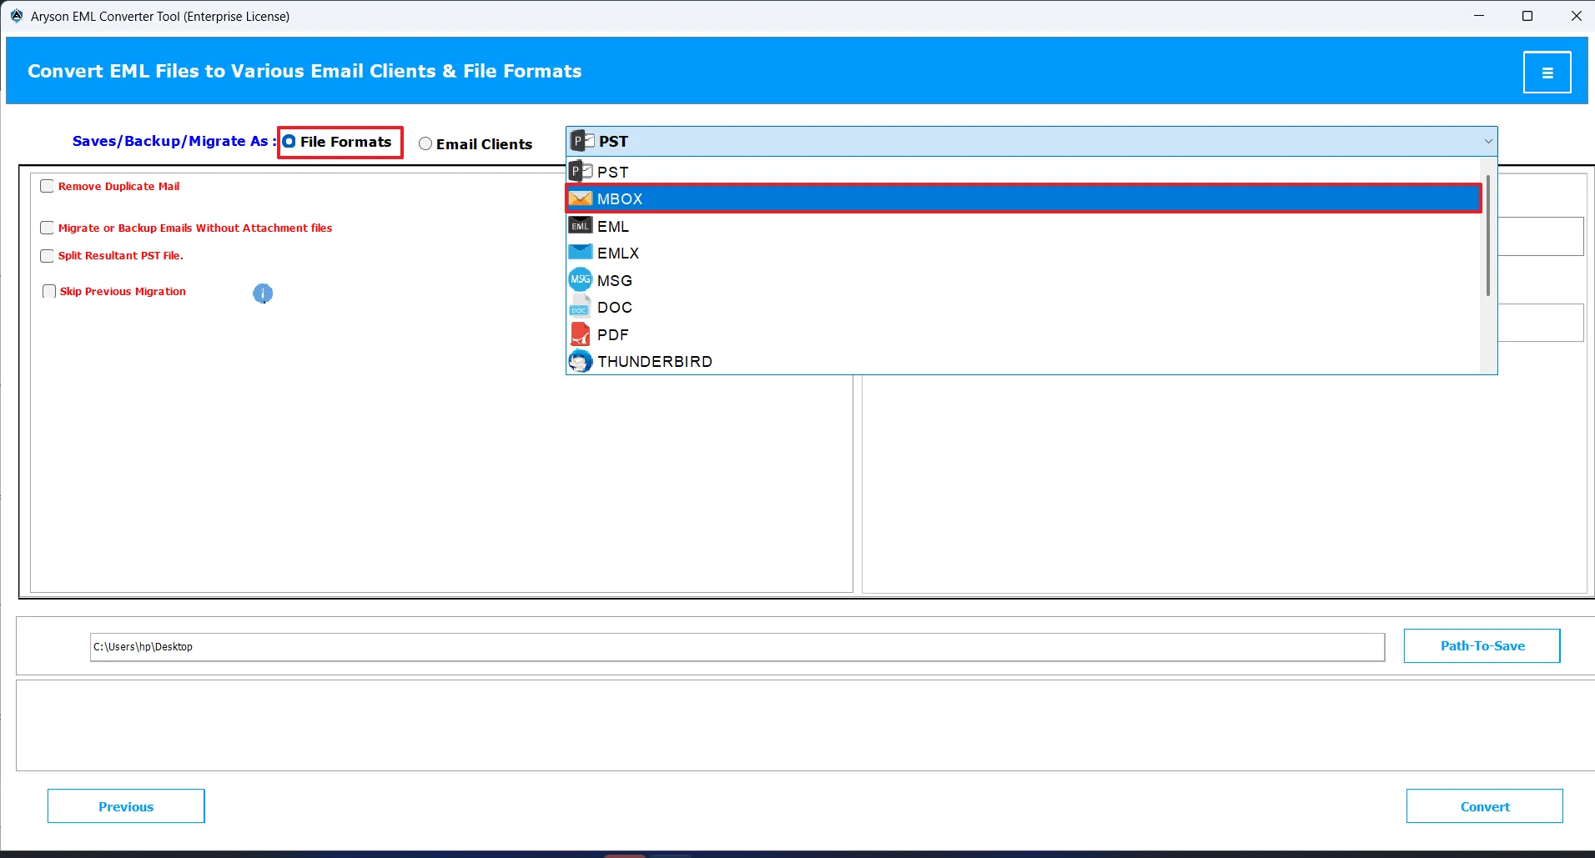Click the Convert button
Screen dimensions: 1595x858
(x=1484, y=806)
